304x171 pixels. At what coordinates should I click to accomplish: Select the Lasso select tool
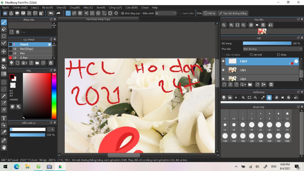coord(4,89)
